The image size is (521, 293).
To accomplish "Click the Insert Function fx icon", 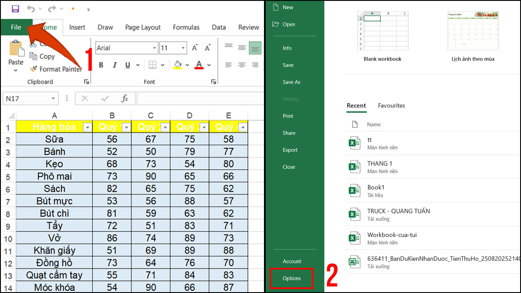I will pyautogui.click(x=125, y=99).
